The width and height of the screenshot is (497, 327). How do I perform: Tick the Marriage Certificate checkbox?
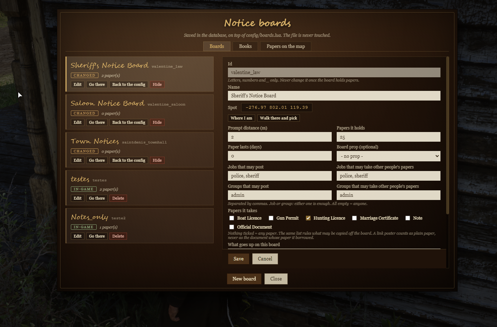pos(354,218)
